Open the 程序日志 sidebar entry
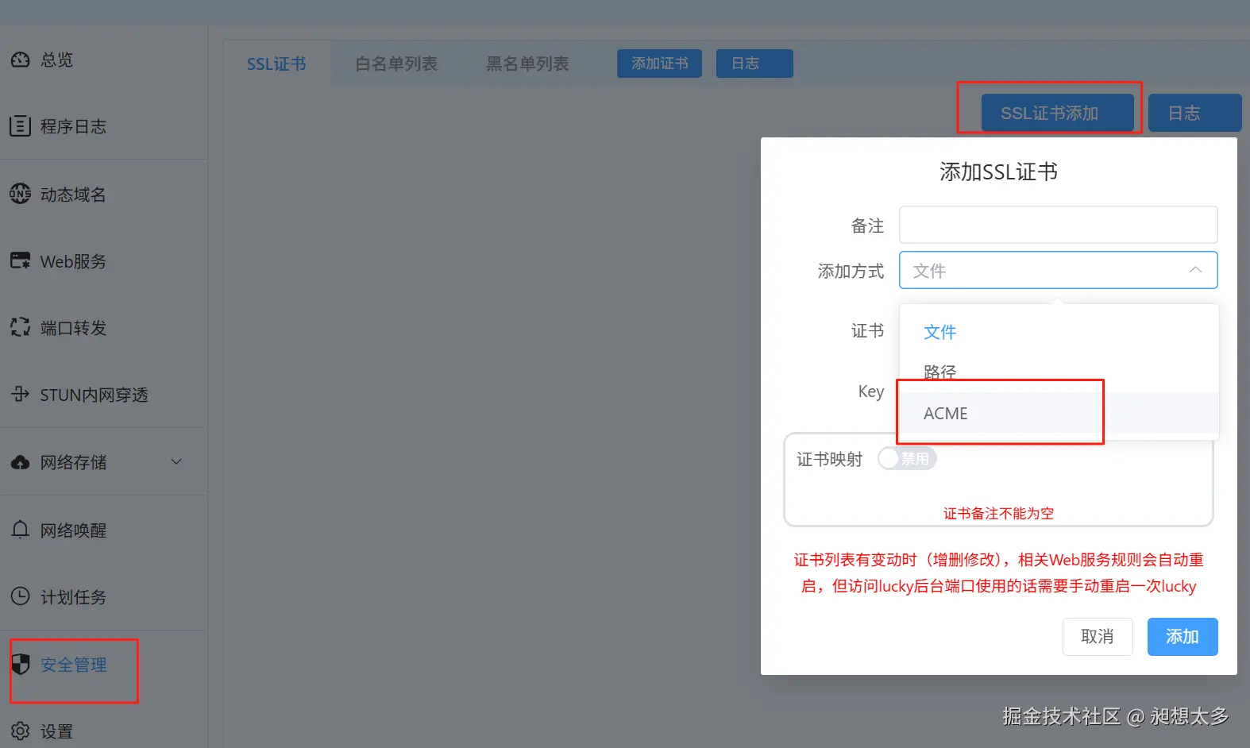The width and height of the screenshot is (1250, 748). coord(73,126)
